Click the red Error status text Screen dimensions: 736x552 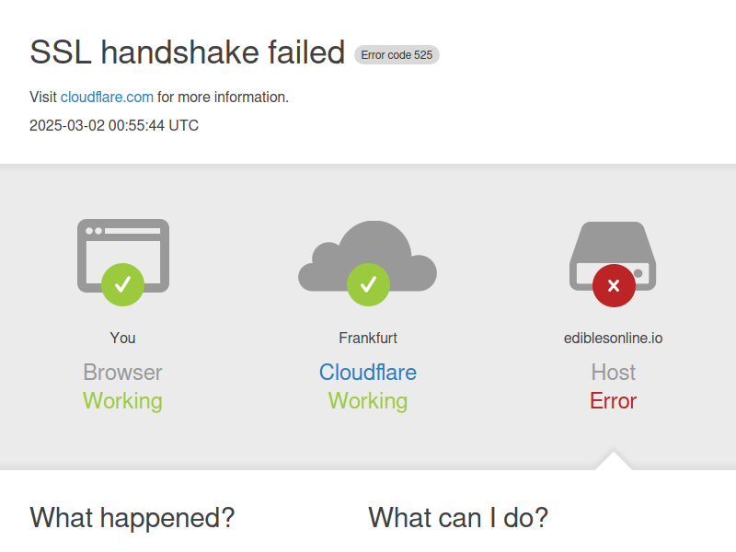tap(613, 401)
